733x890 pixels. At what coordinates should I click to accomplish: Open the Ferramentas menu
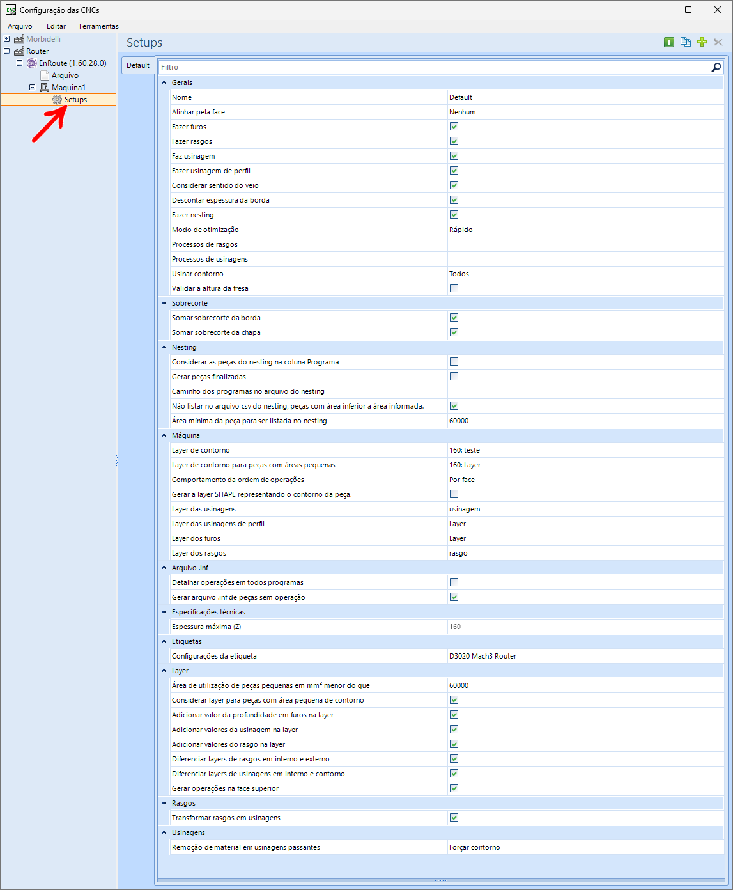(x=98, y=26)
